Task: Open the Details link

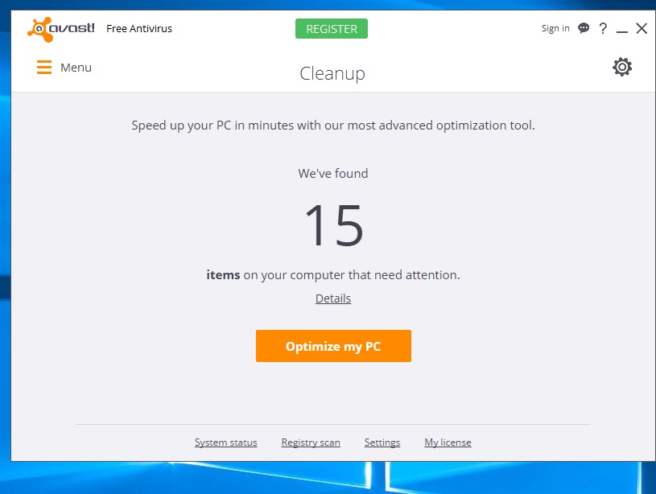Action: pos(333,298)
